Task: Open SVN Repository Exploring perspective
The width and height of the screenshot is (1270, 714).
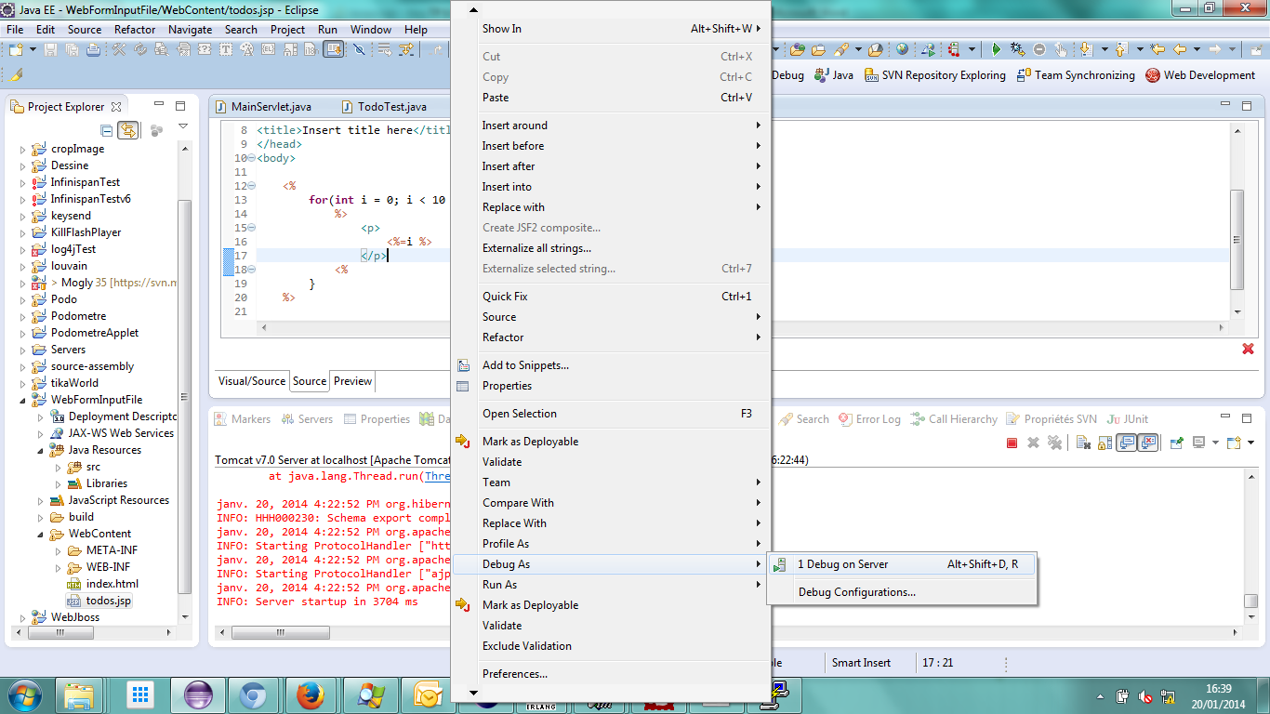Action: pyautogui.click(x=935, y=75)
